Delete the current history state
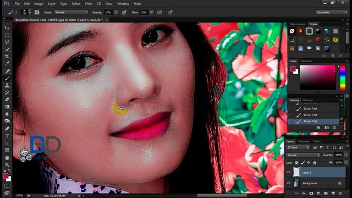Viewport: 352px width, 198px height. [334, 128]
